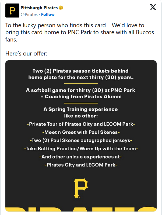Click the Take Batting Practice line
This screenshot has width=162, height=215.
81,148
